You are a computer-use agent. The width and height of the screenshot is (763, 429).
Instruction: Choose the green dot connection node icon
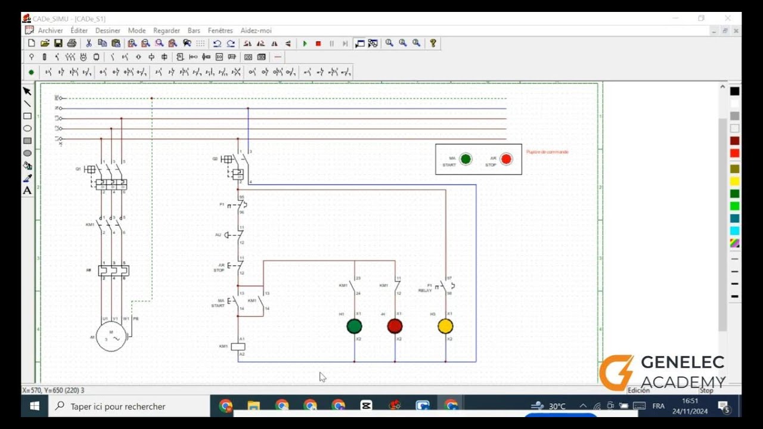[x=31, y=72]
